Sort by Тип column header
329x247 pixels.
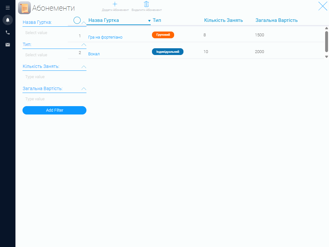[157, 20]
